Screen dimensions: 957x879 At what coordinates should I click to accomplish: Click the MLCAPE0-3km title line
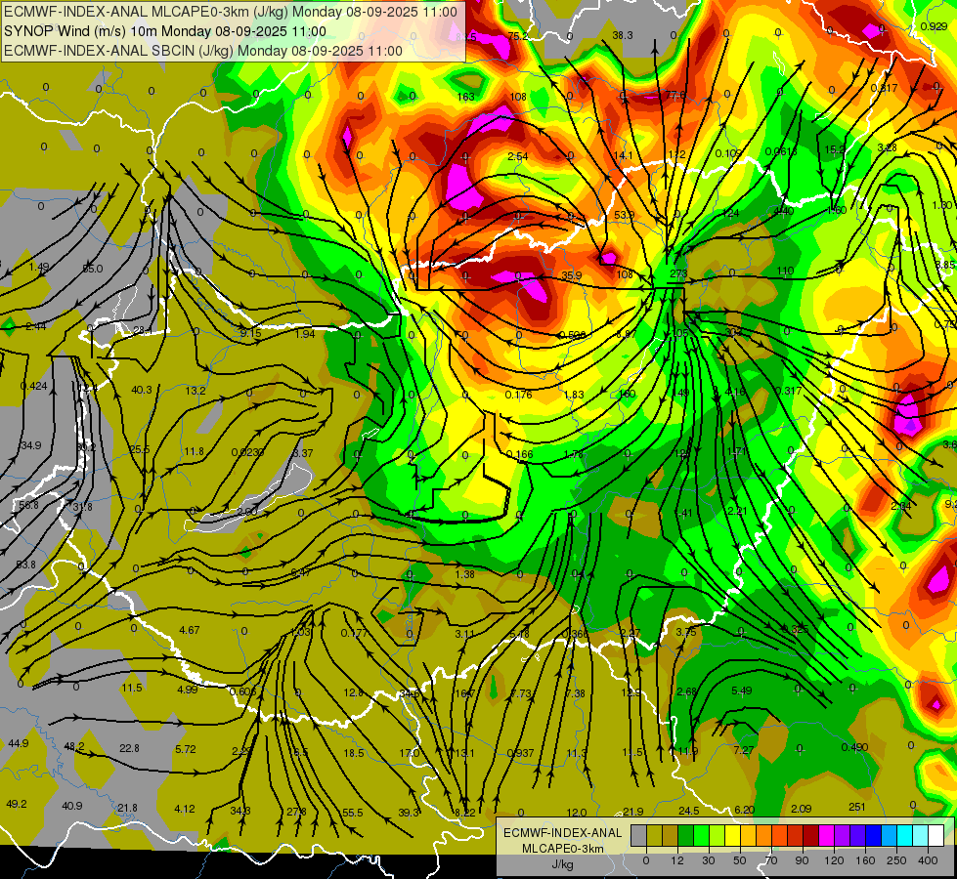231,12
